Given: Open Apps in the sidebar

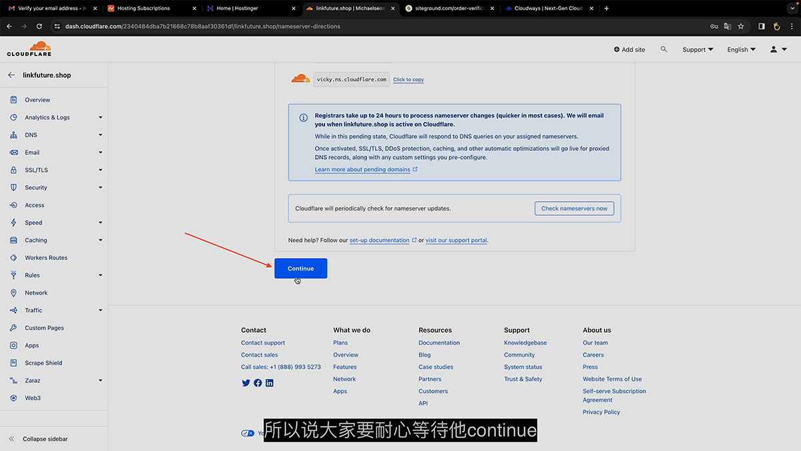Looking at the screenshot, I should [32, 345].
